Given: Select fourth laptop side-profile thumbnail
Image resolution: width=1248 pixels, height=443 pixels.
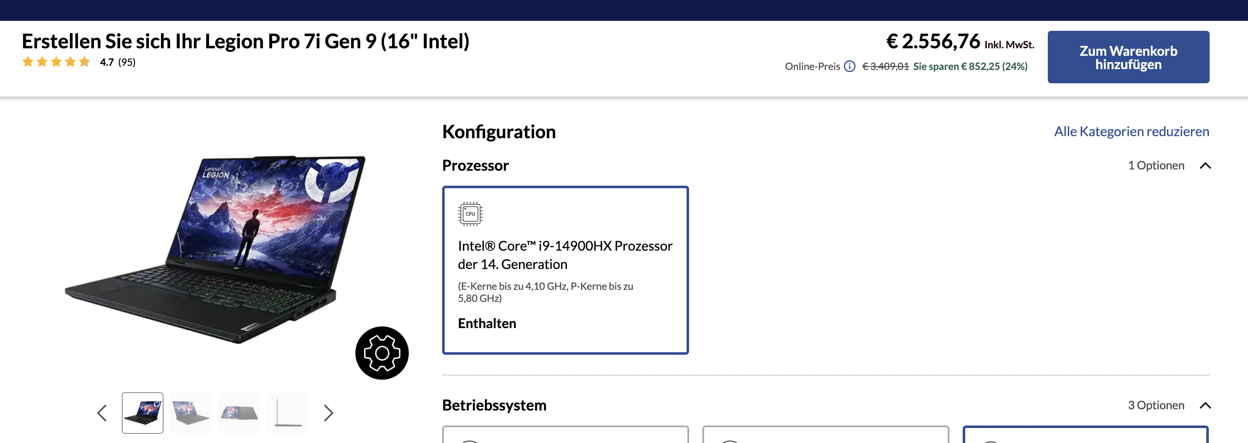Looking at the screenshot, I should (288, 413).
